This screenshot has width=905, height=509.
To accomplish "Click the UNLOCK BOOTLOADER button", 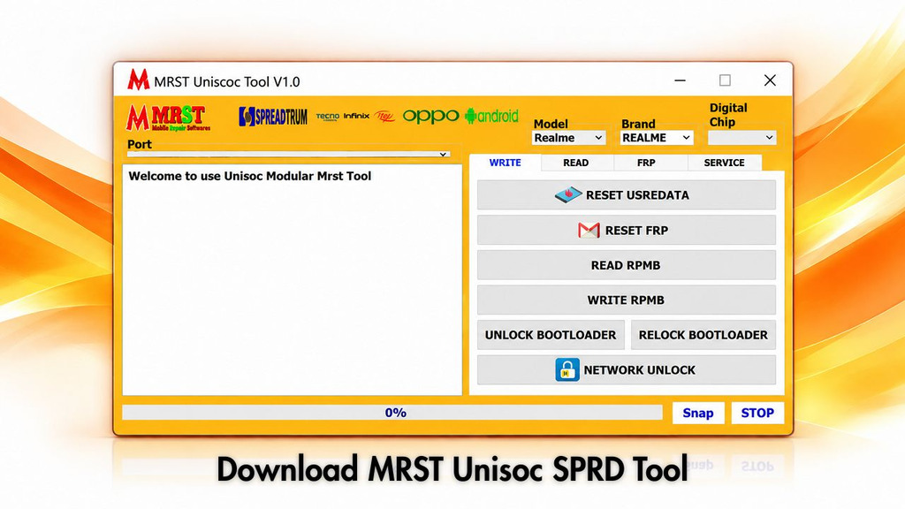I will pyautogui.click(x=551, y=335).
